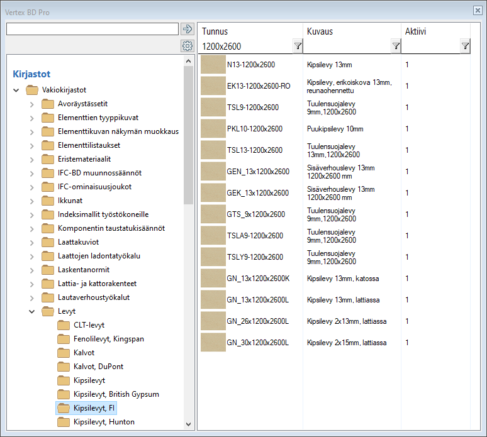Collapse the Vakiokirjastot root node
Image resolution: width=487 pixels, height=437 pixels.
(x=16, y=90)
